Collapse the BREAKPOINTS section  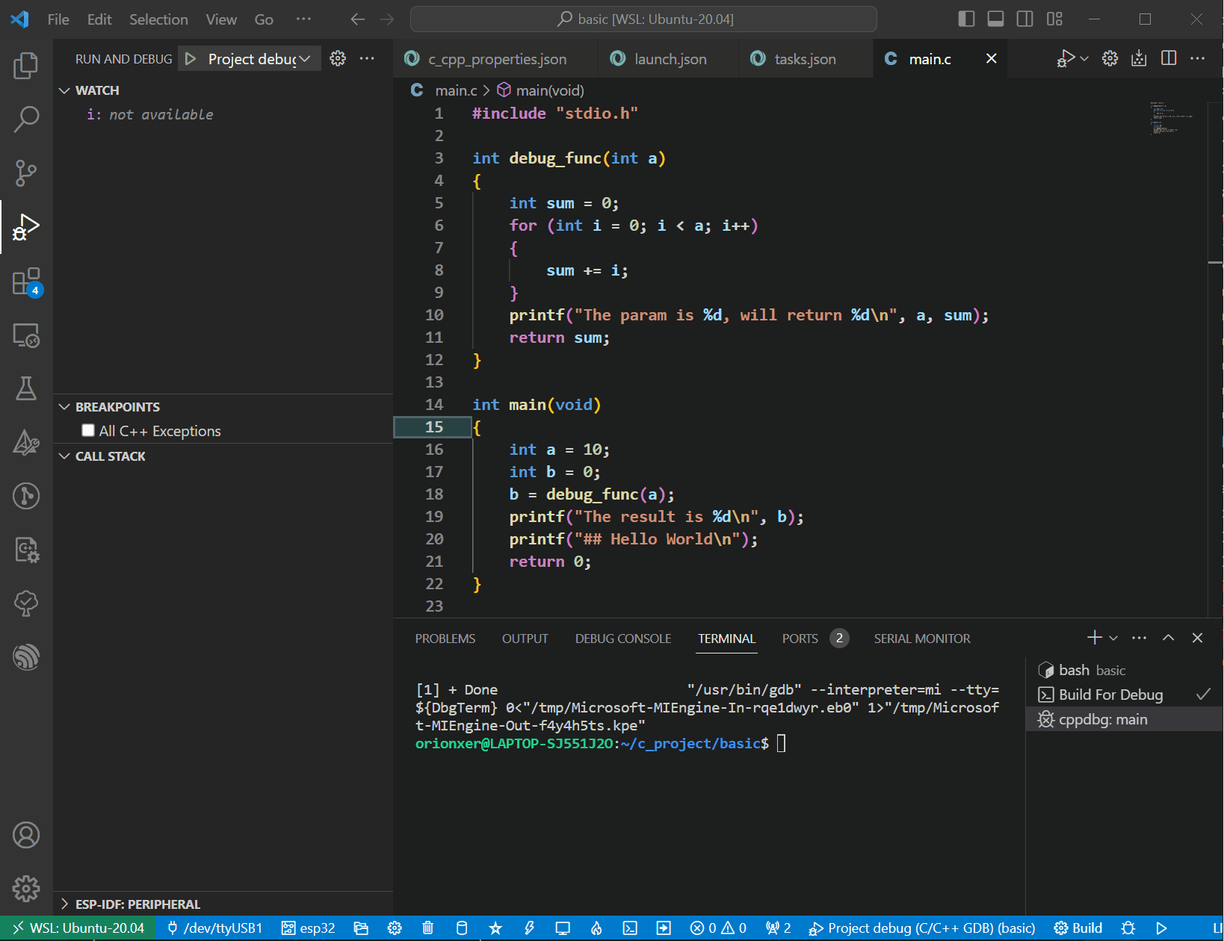click(64, 407)
